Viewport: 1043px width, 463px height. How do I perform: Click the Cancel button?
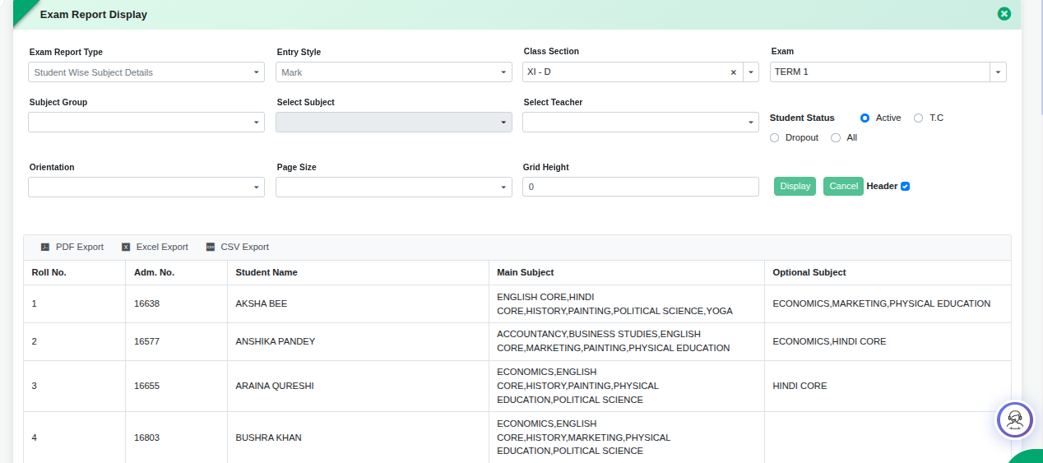click(843, 187)
